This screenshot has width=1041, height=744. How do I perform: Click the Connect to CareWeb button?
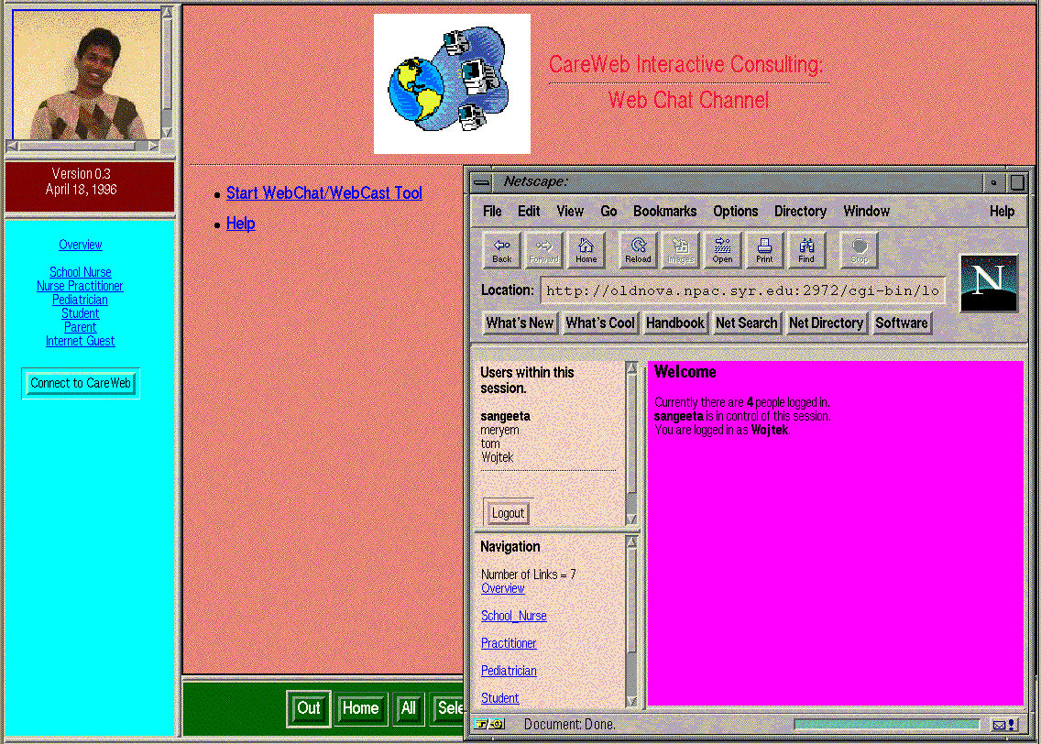tap(81, 383)
